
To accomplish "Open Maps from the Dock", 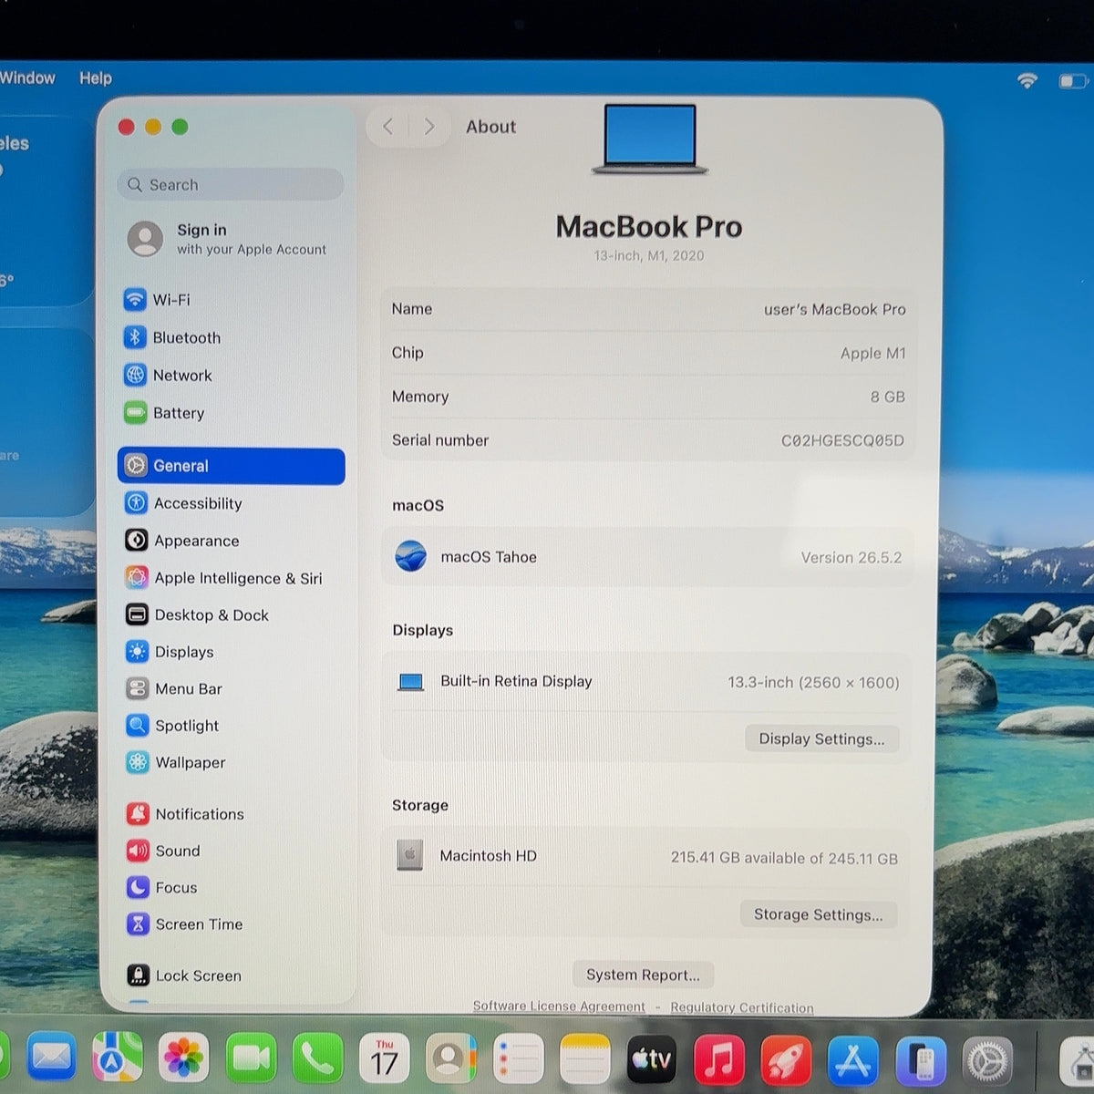I will (117, 1058).
